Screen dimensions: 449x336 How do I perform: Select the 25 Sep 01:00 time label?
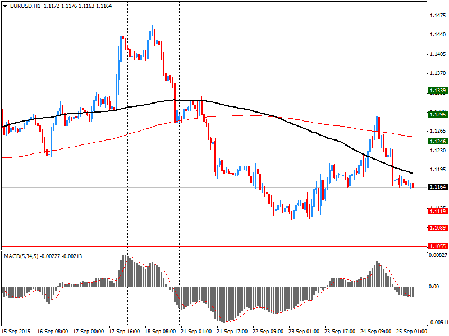(x=411, y=332)
